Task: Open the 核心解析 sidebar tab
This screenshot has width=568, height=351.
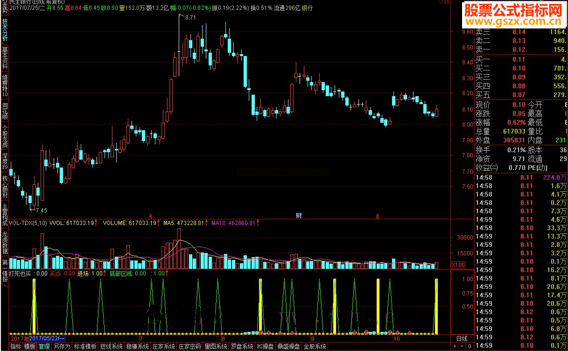Action: [x=5, y=187]
